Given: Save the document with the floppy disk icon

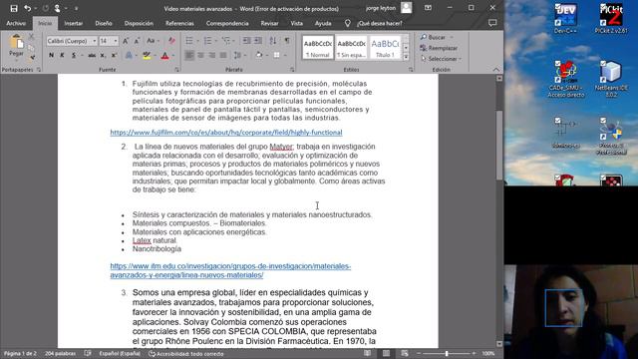Looking at the screenshot, I should pyautogui.click(x=14, y=8).
